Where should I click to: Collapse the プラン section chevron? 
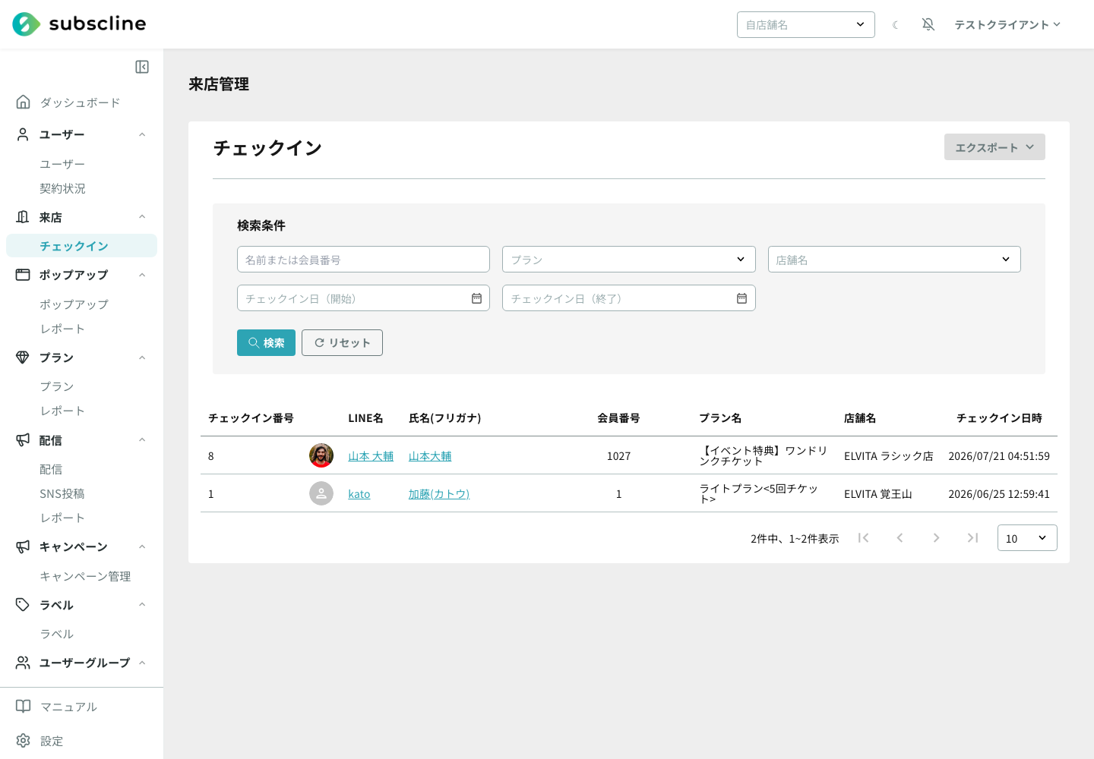pos(142,357)
